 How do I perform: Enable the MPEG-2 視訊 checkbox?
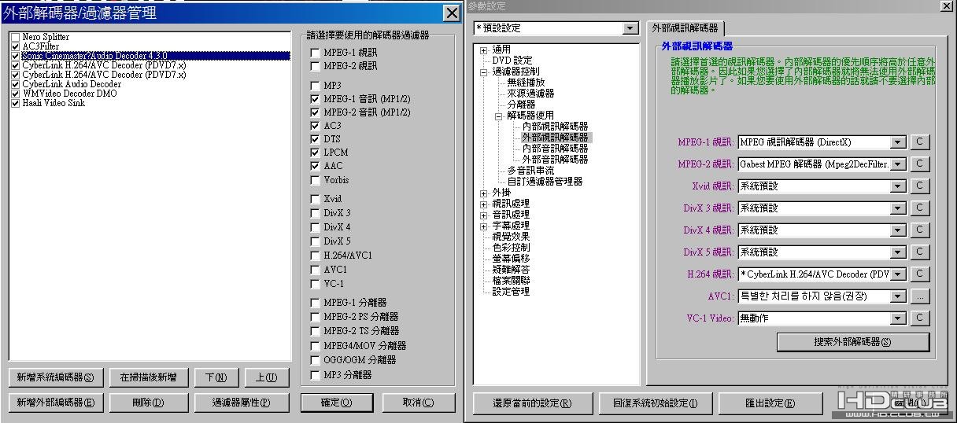(x=316, y=66)
